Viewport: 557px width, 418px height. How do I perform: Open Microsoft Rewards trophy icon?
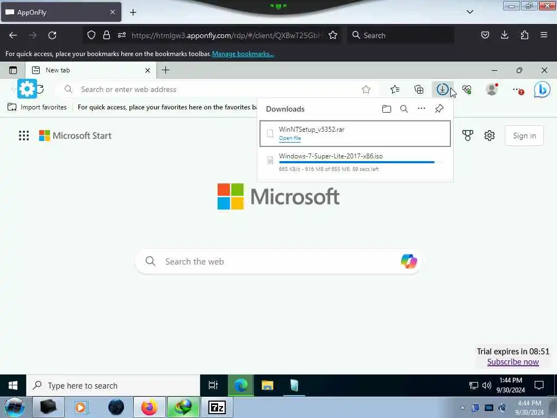tap(467, 136)
